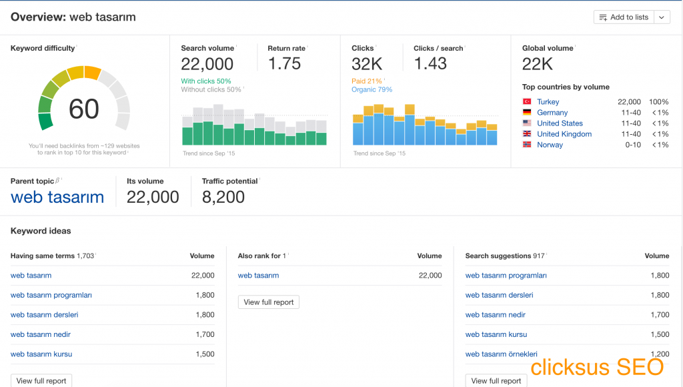Open the parent topic web tasarım link
Screen dimensions: 683x387
pyautogui.click(x=57, y=198)
